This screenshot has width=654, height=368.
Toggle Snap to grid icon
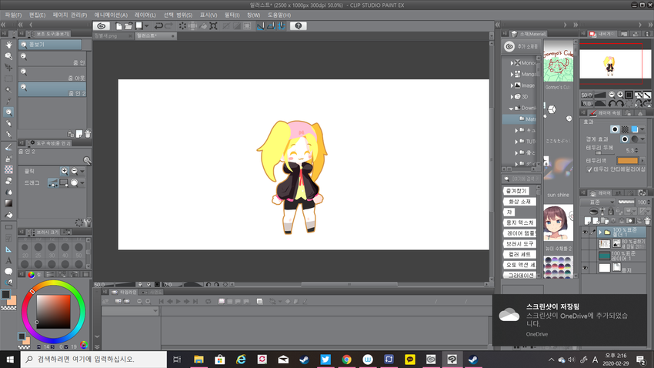point(282,26)
